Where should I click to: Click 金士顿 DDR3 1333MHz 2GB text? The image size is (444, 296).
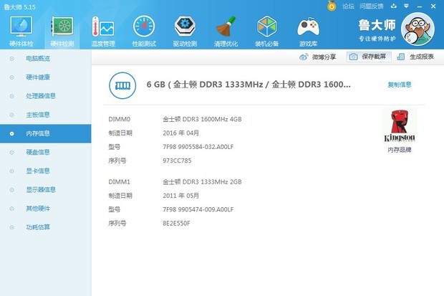[202, 182]
